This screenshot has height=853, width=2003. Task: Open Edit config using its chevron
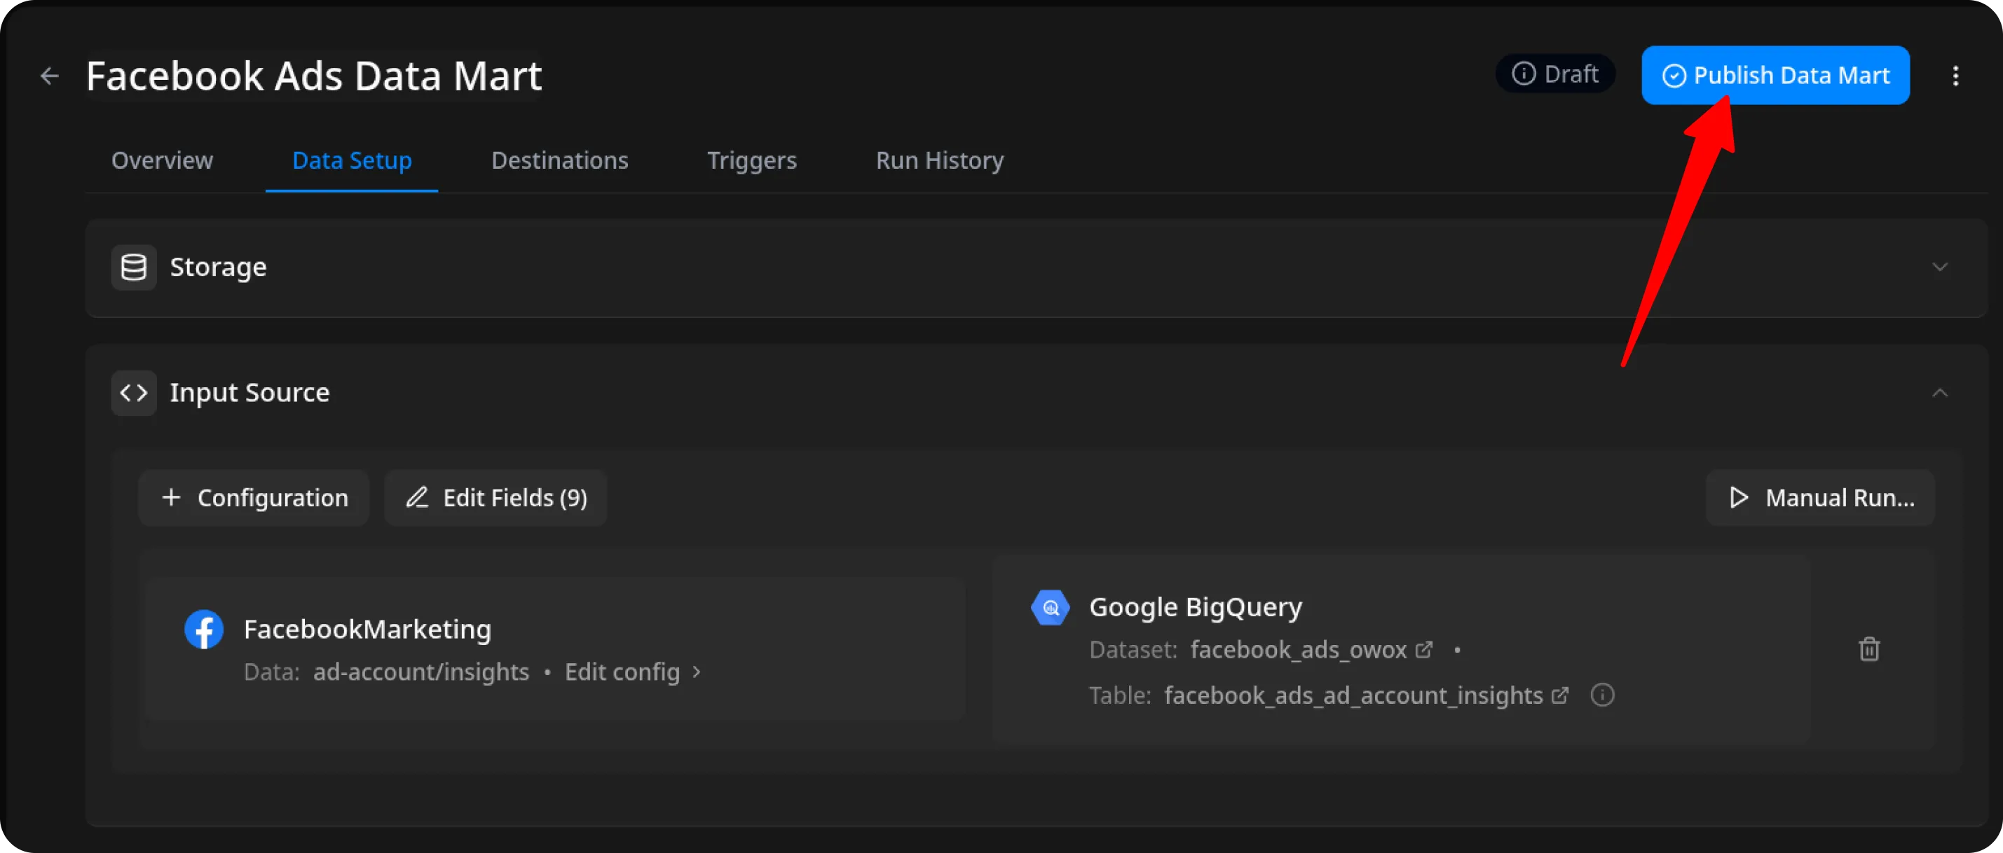[x=695, y=673]
